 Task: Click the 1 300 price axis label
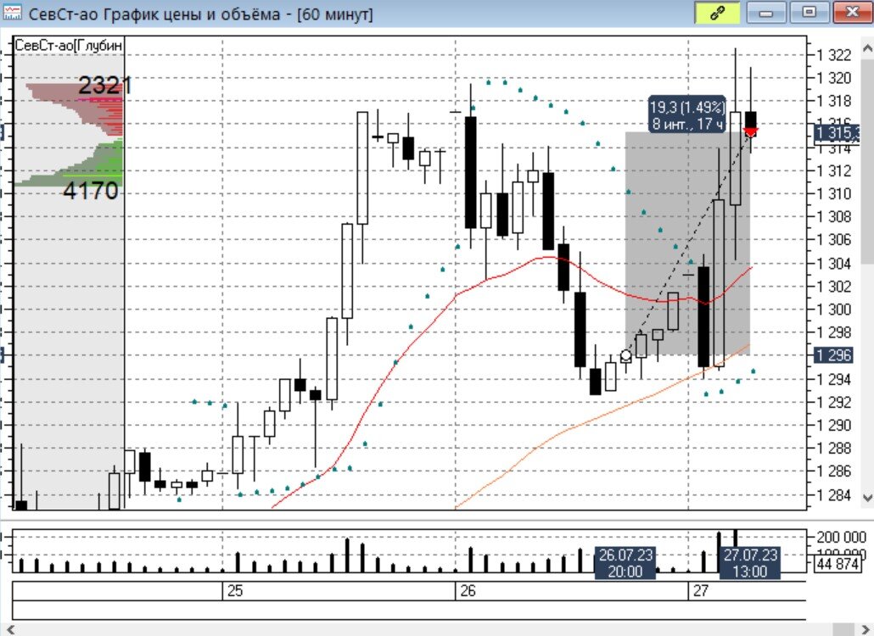coord(834,310)
